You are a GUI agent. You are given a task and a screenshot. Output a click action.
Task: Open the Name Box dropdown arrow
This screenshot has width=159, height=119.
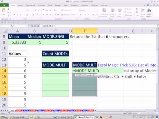coord(26,26)
